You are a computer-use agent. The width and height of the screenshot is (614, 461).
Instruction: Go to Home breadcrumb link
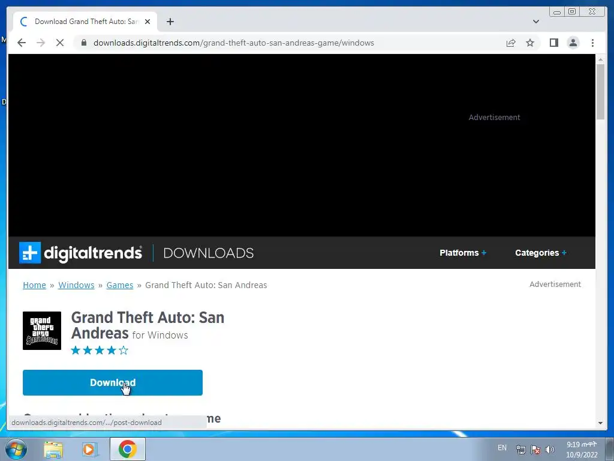pyautogui.click(x=34, y=285)
